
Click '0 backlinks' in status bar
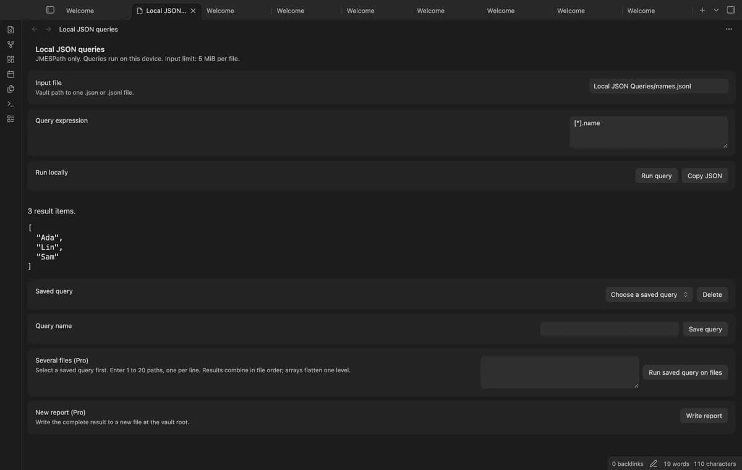click(x=628, y=464)
